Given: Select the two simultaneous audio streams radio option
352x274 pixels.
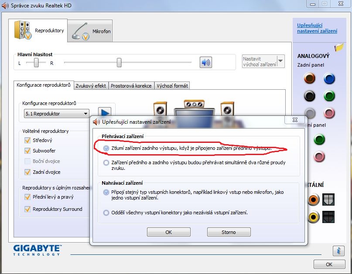Looking at the screenshot, I should tap(106, 162).
